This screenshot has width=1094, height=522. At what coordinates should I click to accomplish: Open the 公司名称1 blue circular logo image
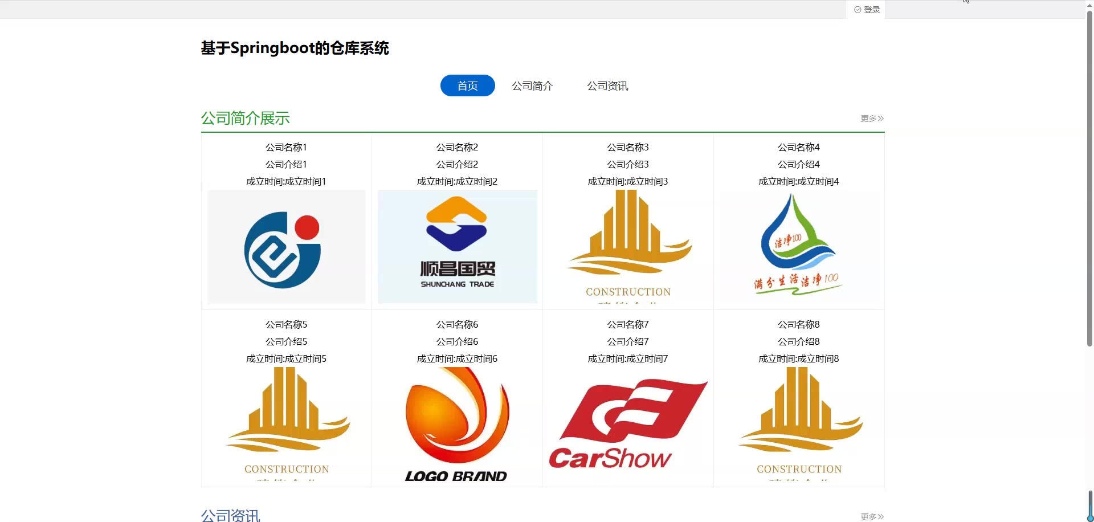287,247
